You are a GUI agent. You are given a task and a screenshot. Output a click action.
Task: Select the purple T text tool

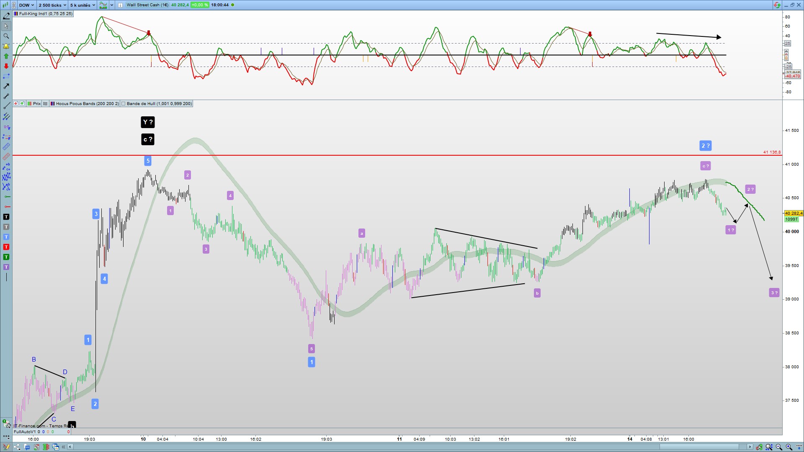pyautogui.click(x=6, y=267)
